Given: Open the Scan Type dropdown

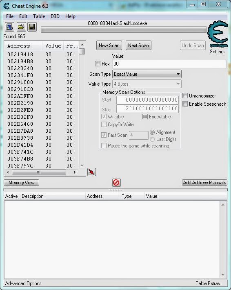Looking at the screenshot, I should click(147, 74).
